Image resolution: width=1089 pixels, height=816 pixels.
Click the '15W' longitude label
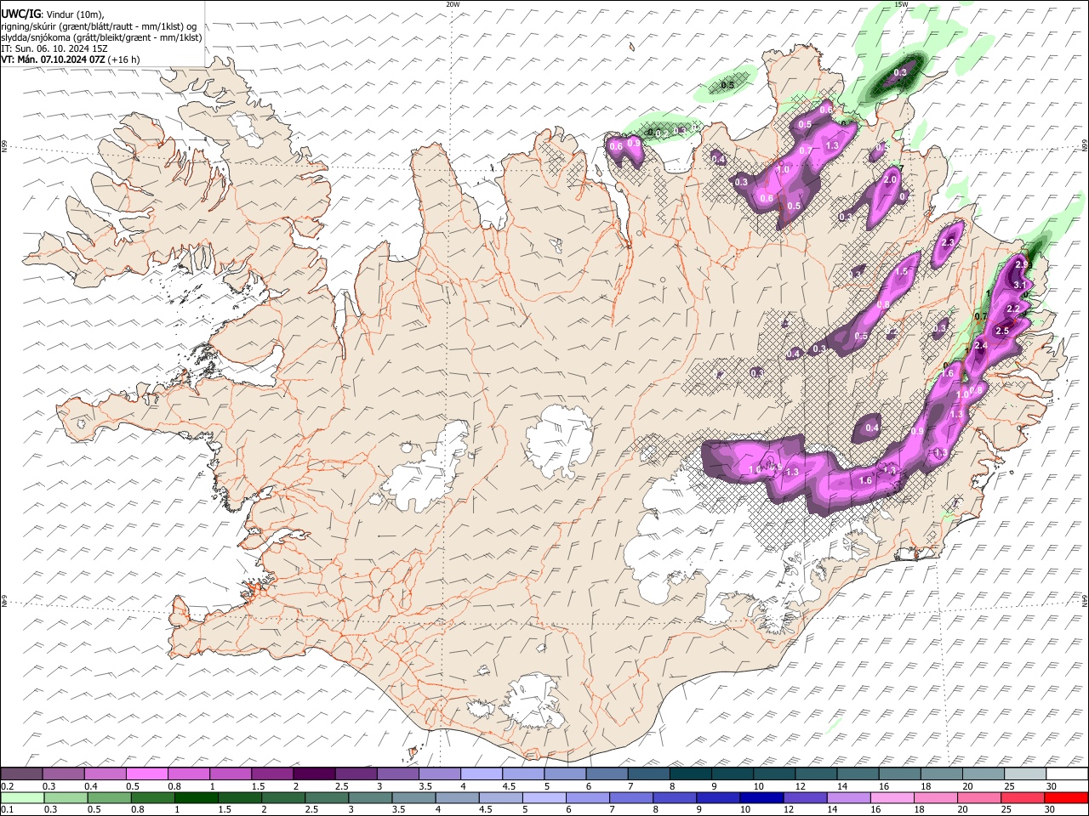point(901,4)
